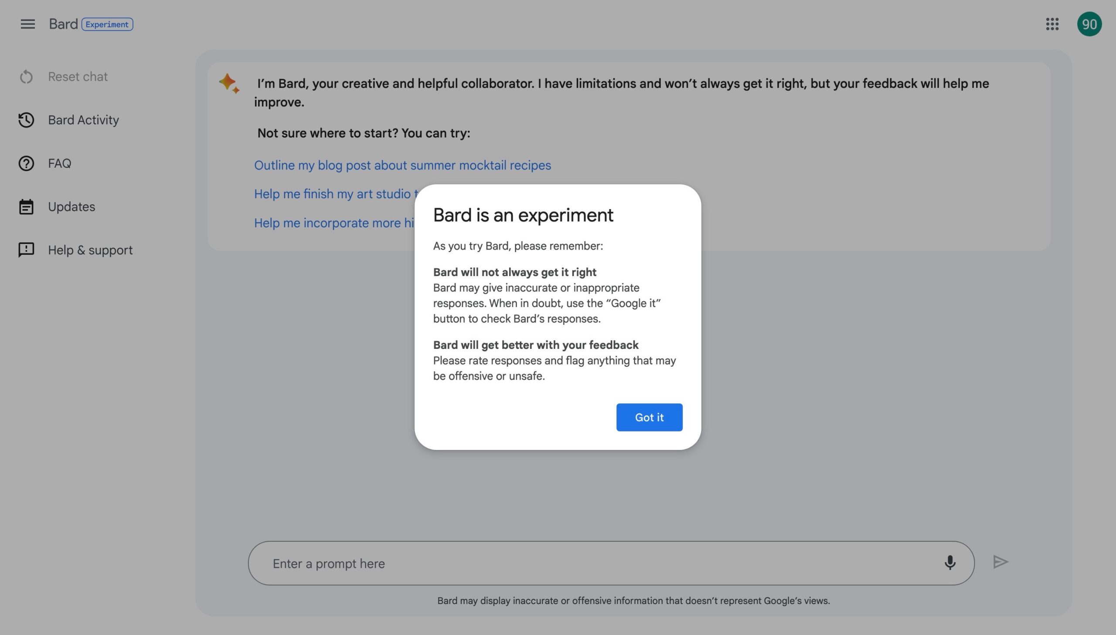Click the Bard logo text

pyautogui.click(x=63, y=24)
